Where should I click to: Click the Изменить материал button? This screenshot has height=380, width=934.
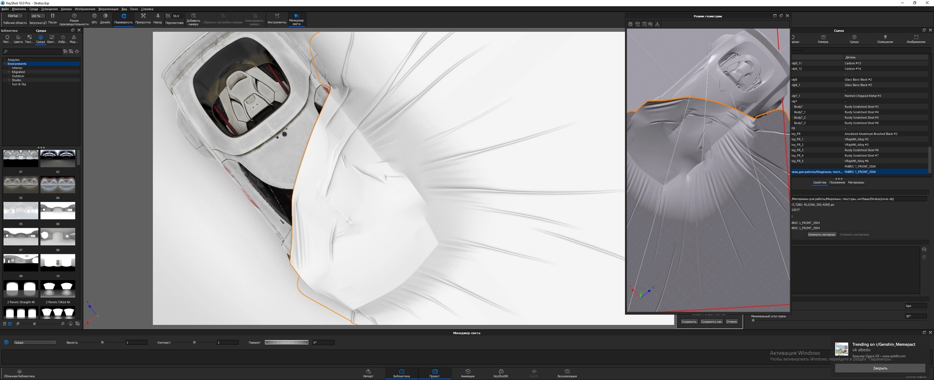[821, 234]
